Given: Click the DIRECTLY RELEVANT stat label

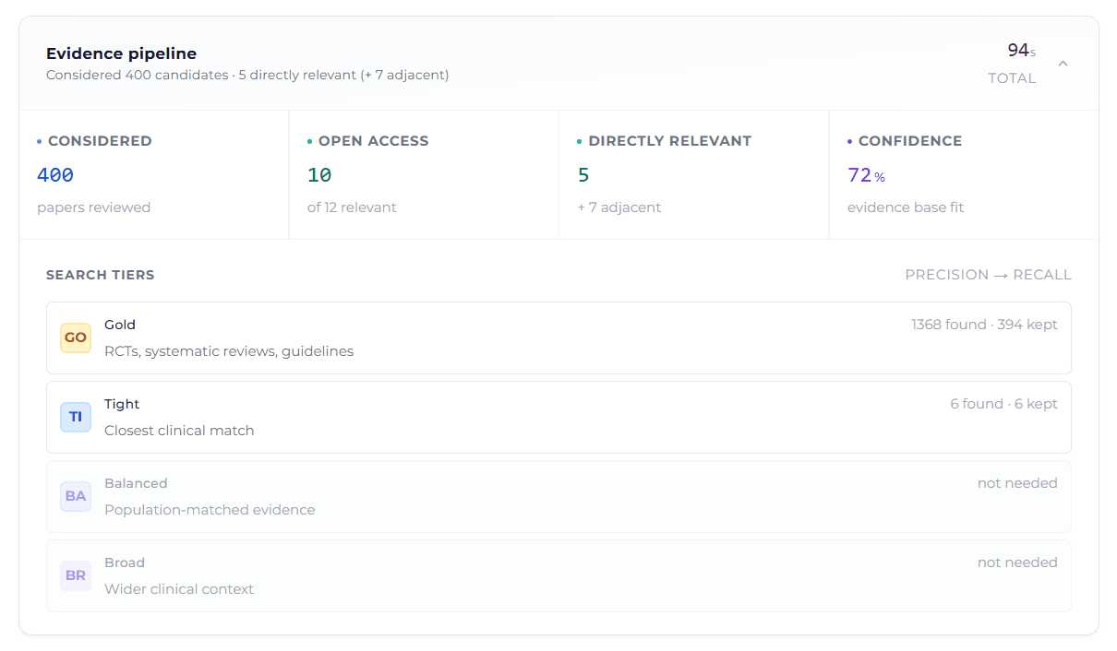Looking at the screenshot, I should 670,141.
